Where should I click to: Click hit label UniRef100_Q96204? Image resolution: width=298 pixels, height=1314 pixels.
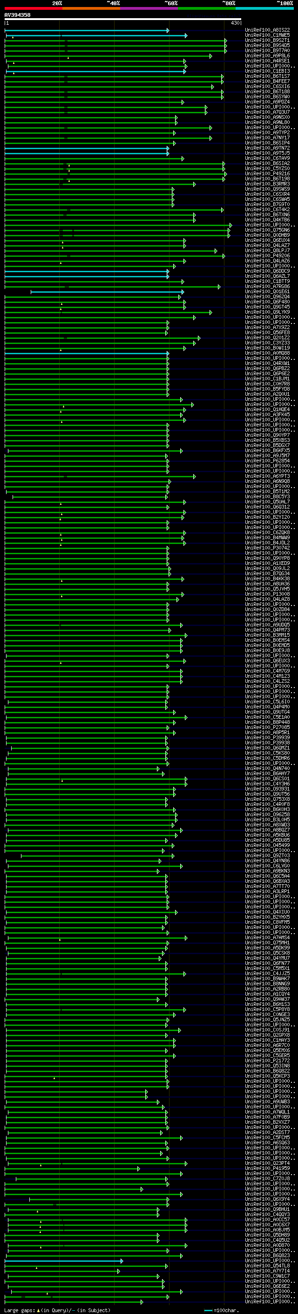[267, 296]
